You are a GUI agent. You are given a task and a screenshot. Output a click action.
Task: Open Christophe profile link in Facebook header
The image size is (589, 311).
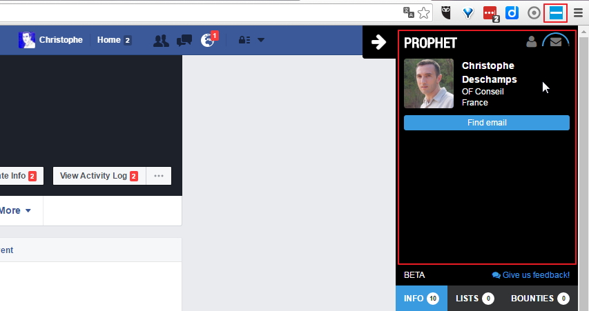click(61, 40)
